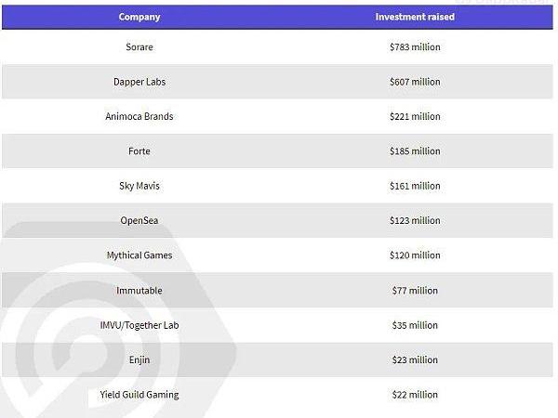Click the Company column header
This screenshot has width=558, height=418.
(139, 17)
